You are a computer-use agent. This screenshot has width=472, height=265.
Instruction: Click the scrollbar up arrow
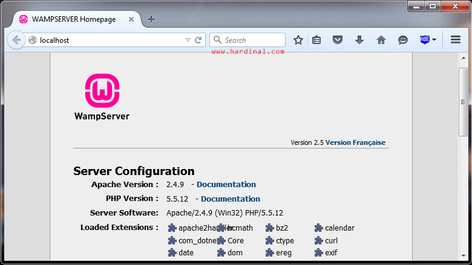pyautogui.click(x=464, y=57)
